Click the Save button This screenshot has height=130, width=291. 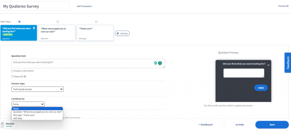[272, 125]
